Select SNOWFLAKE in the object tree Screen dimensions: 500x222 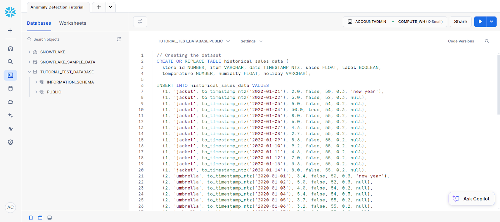[52, 52]
